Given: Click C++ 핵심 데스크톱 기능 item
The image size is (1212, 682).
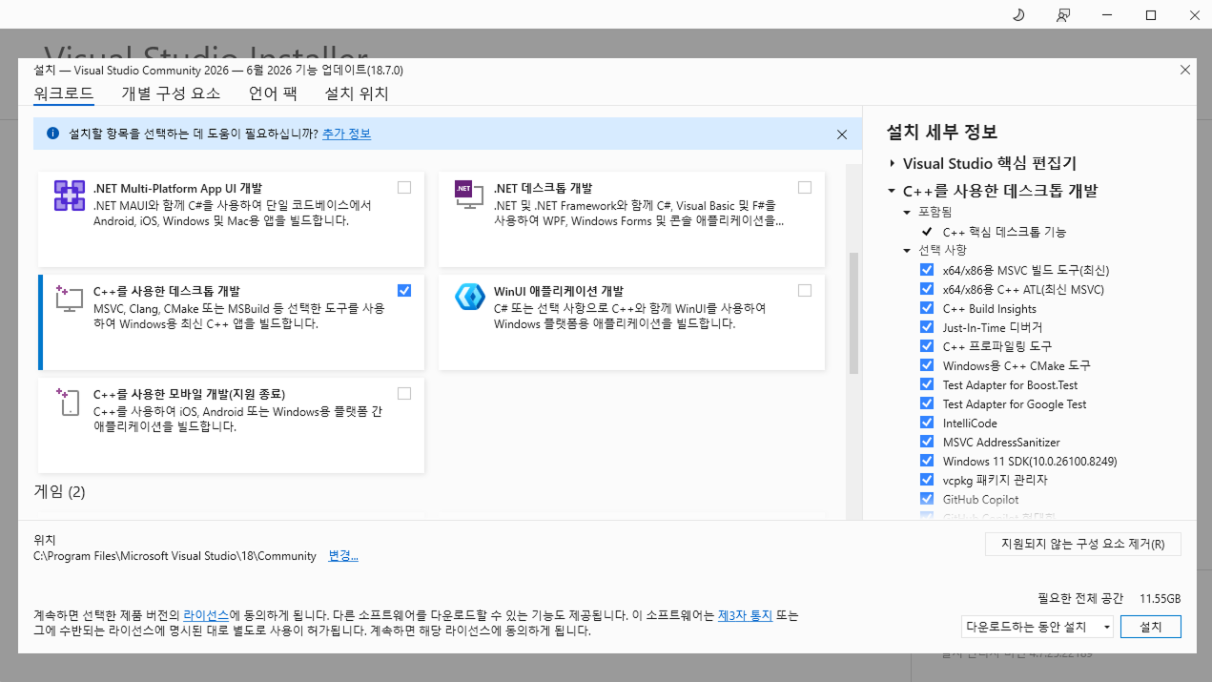Looking at the screenshot, I should pos(1004,232).
